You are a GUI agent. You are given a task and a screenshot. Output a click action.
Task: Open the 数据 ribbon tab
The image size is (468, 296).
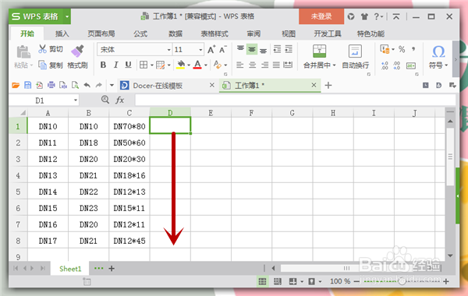tap(175, 33)
